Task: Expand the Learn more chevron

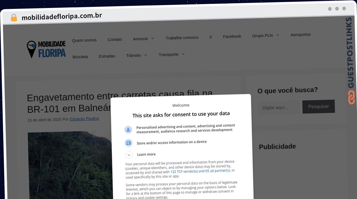Action: pos(129,155)
